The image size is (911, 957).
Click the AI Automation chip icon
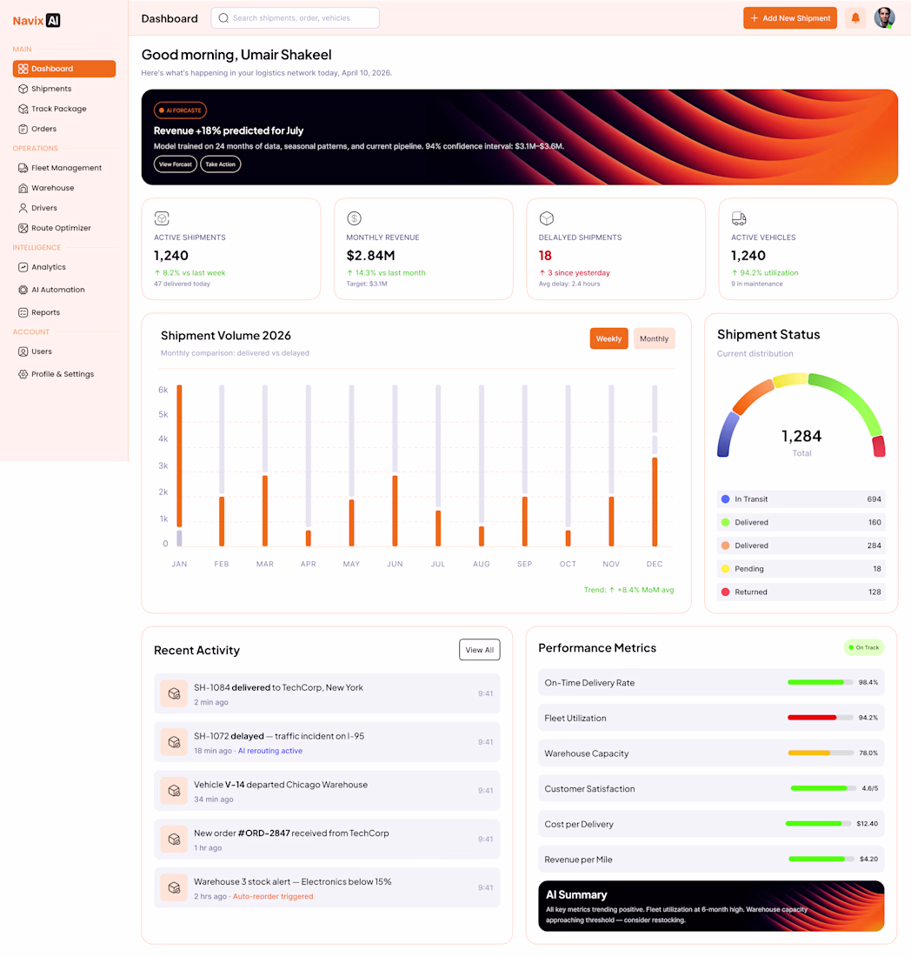23,290
